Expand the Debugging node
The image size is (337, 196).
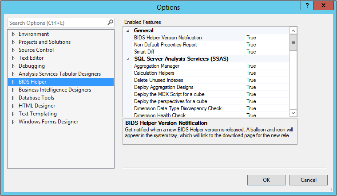tap(13, 66)
